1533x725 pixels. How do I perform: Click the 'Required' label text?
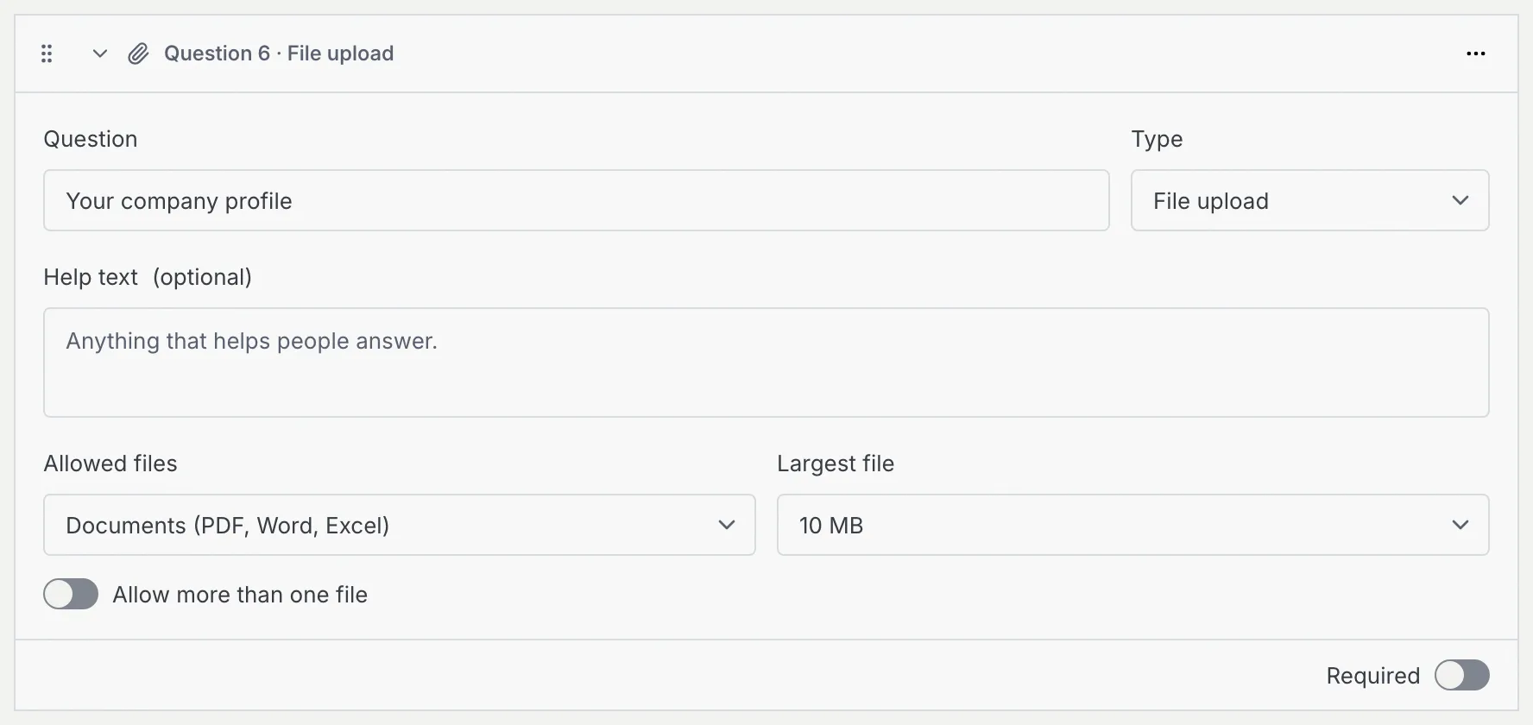[1373, 676]
